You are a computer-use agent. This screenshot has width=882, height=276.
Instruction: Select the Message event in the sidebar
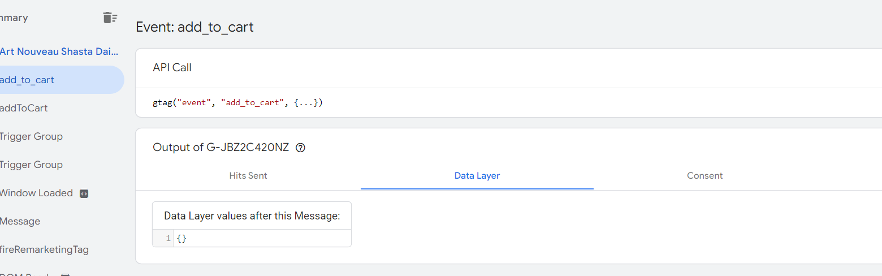click(x=20, y=221)
